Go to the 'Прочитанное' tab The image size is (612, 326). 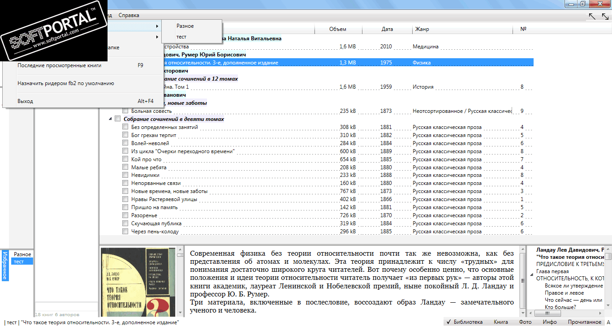pos(584,322)
